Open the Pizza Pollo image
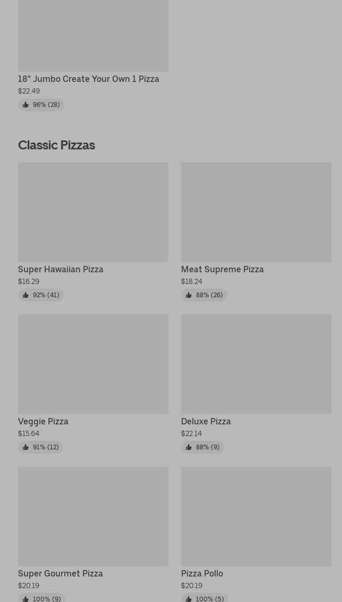The height and width of the screenshot is (602, 342). click(256, 516)
